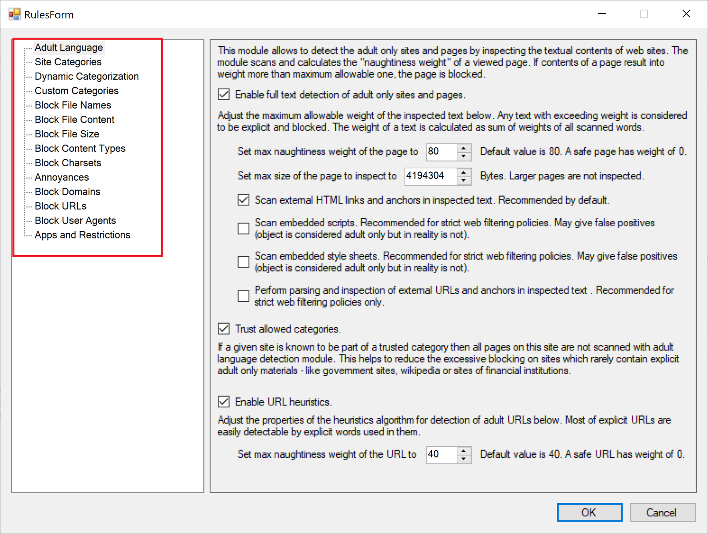Open Block URLs settings

(61, 206)
